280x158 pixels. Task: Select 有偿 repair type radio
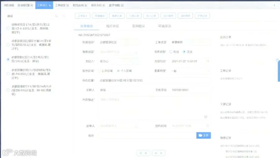[171, 52]
